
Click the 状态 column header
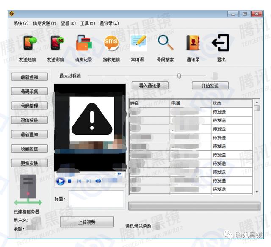click(232, 103)
